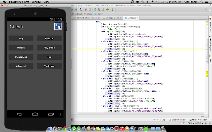
Task: Open the AVD Manager toolbar icon
Action: (99, 10)
